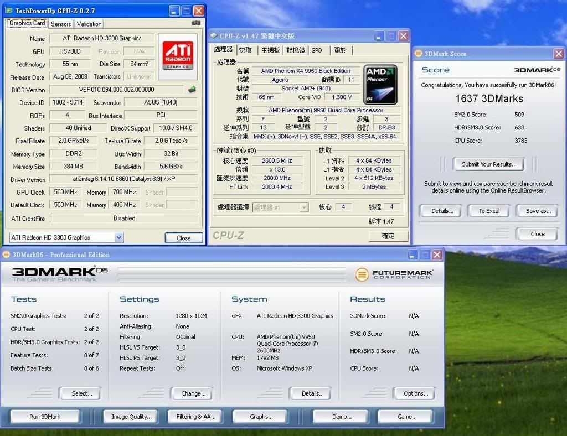Image resolution: width=567 pixels, height=436 pixels.
Task: Click the ATI CrossFire status field
Action: 124,218
